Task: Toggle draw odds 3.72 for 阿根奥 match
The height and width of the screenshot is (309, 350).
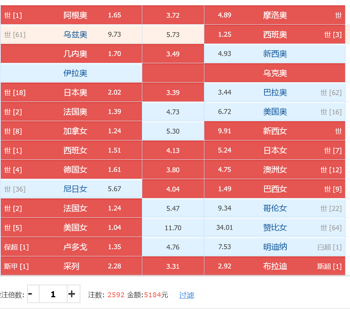Action: tap(173, 15)
